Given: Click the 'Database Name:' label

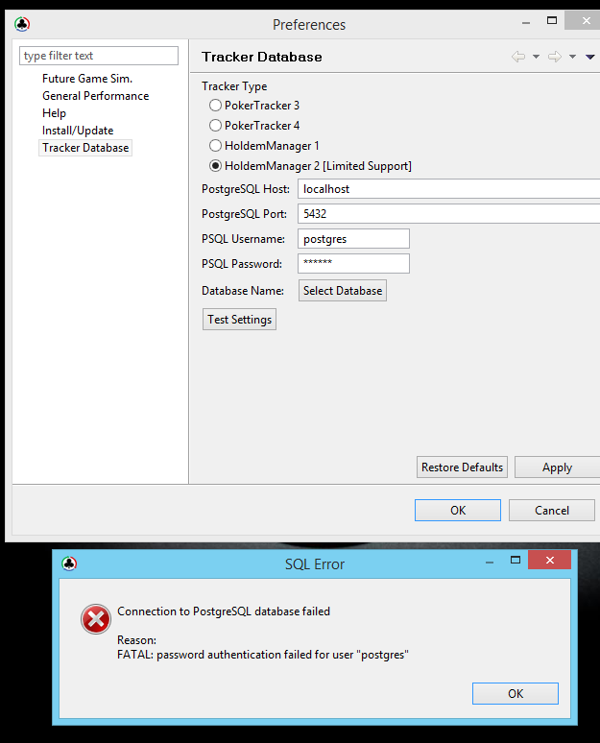Looking at the screenshot, I should 243,291.
